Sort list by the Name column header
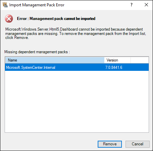This screenshot has width=153, height=151. (55, 60)
